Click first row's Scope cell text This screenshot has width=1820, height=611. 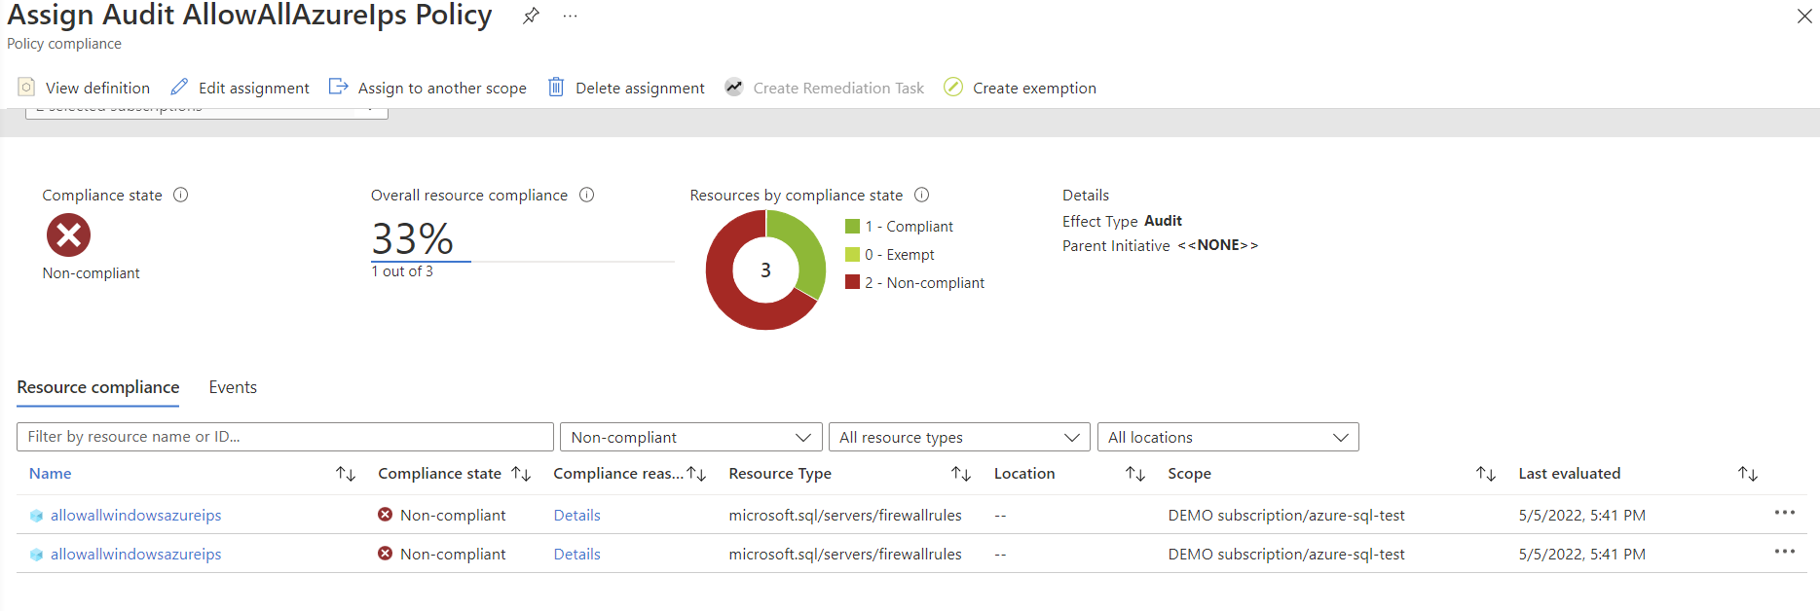click(1286, 516)
